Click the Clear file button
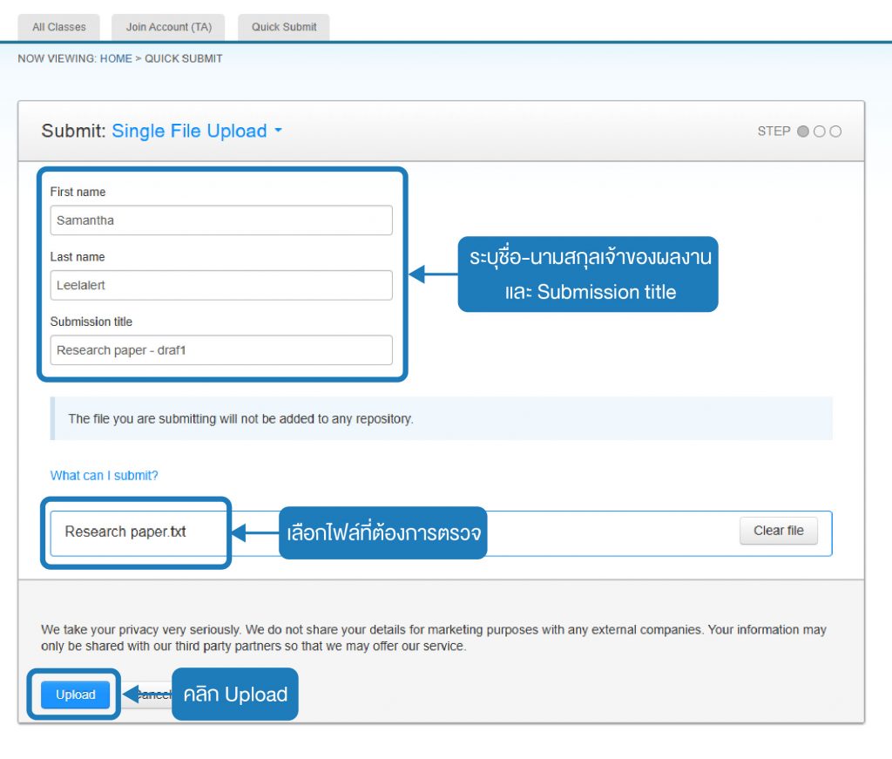Image resolution: width=892 pixels, height=759 pixels. click(x=778, y=531)
